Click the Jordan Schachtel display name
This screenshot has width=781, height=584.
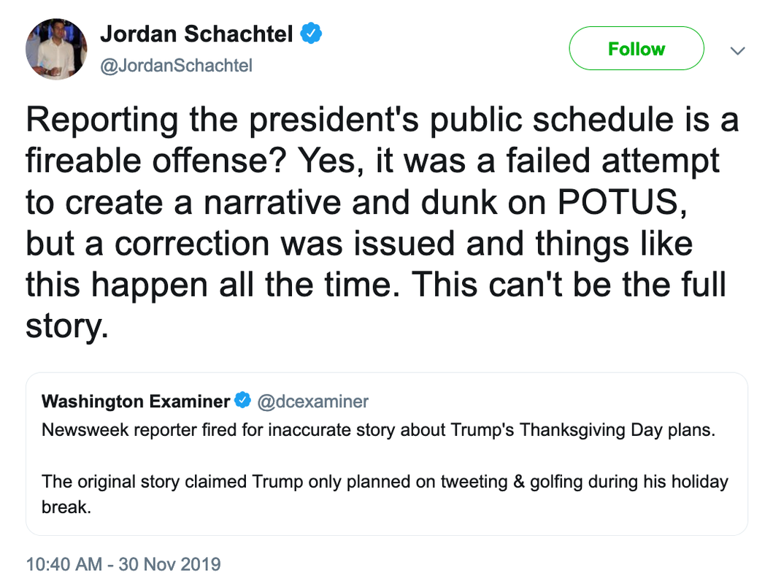click(x=196, y=33)
